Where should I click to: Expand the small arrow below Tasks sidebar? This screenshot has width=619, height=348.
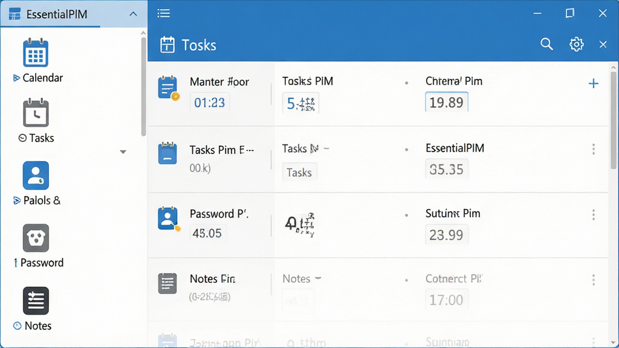123,152
